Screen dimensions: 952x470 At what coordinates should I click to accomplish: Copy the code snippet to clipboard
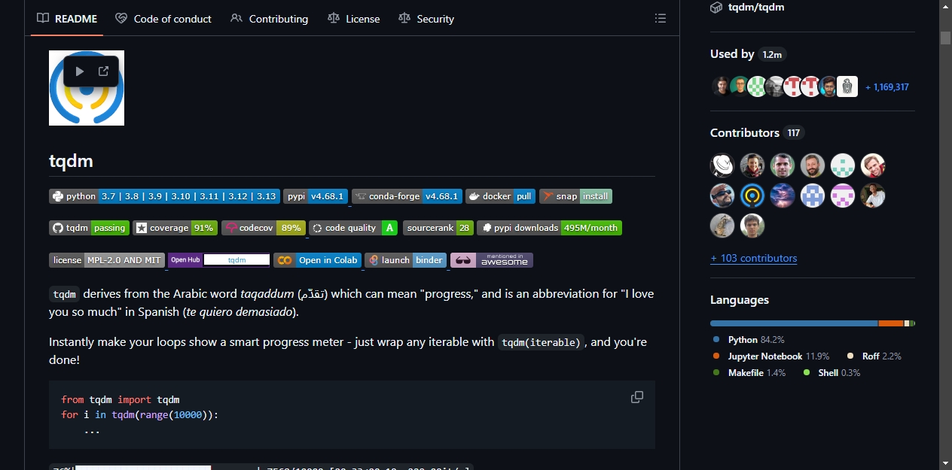pyautogui.click(x=637, y=397)
